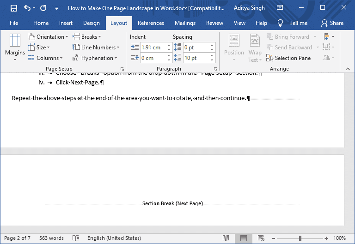Click English (United States) language
Screen dimensions: 355x244
(x=114, y=238)
